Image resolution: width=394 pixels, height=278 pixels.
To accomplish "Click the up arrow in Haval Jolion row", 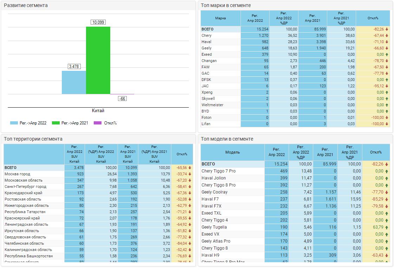I will [x=387, y=178].
